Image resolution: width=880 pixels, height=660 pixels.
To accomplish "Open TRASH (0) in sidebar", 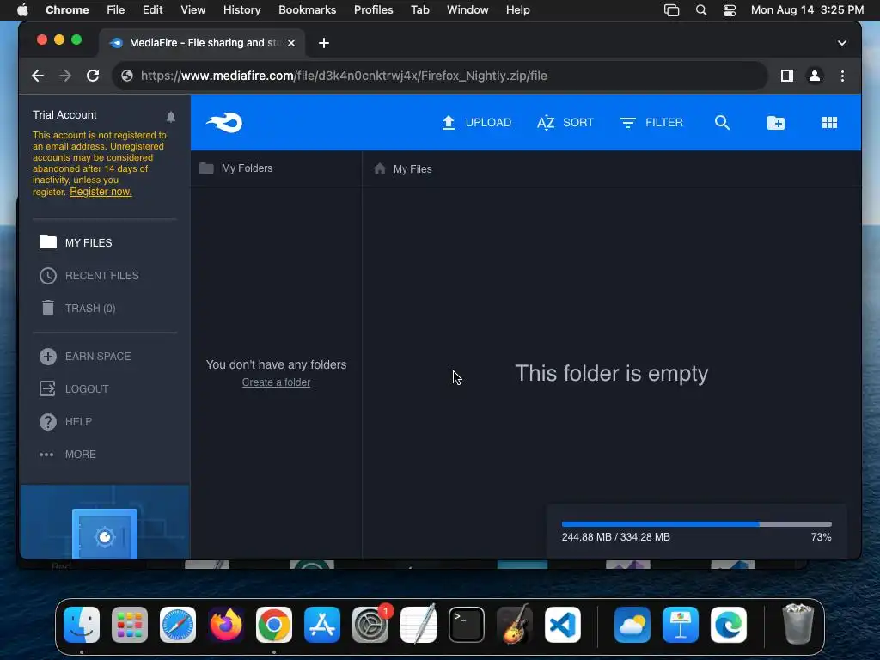I will pyautogui.click(x=78, y=309).
